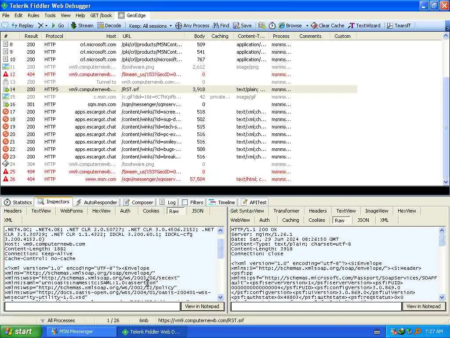Viewport: 450px width, 338px height.
Task: Select session 14 /RST.srf row
Action: (179, 89)
